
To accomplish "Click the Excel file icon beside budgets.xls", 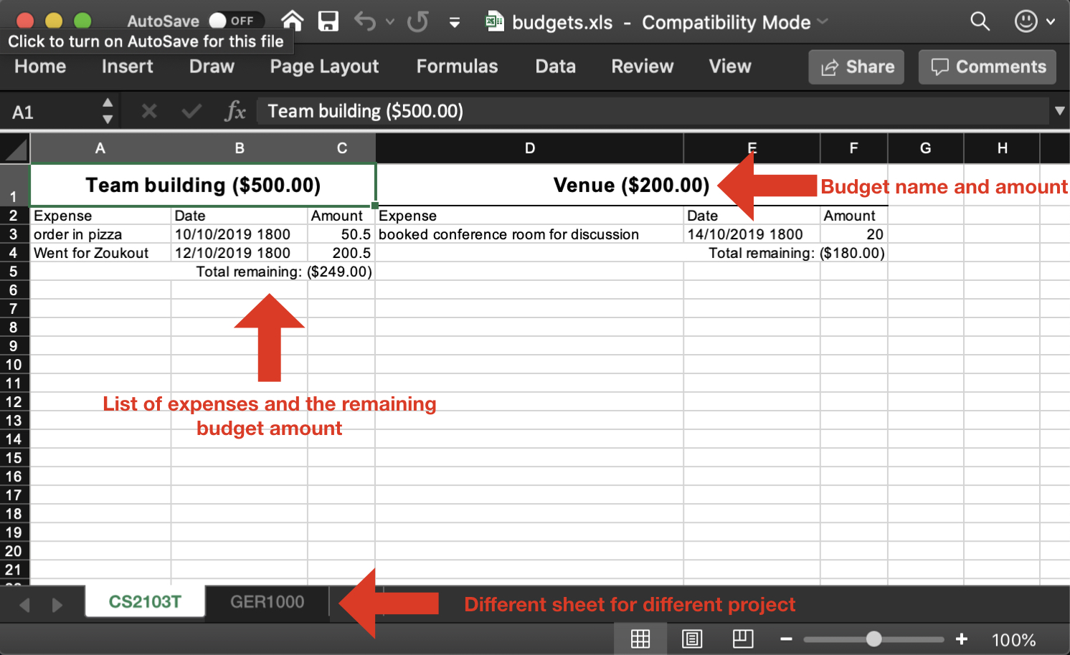I will pos(494,21).
